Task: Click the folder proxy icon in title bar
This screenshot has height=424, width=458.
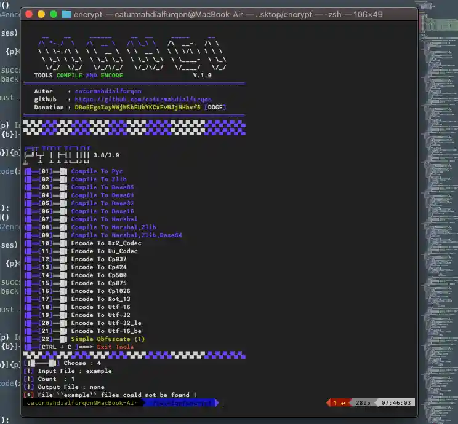Action: [67, 14]
